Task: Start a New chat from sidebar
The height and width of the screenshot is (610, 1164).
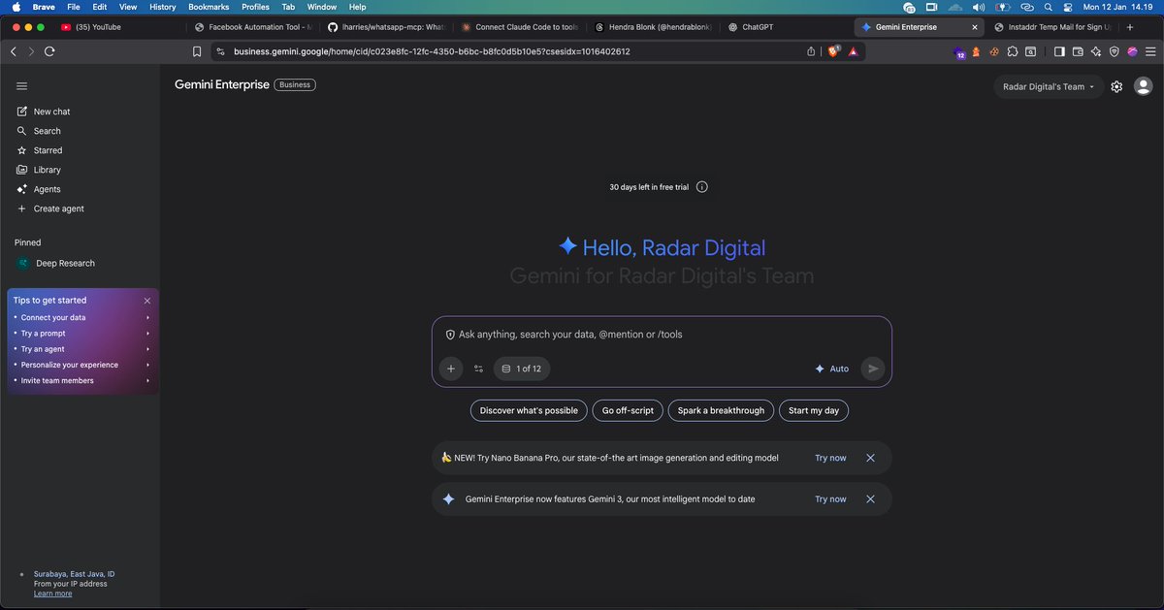Action: click(x=44, y=112)
